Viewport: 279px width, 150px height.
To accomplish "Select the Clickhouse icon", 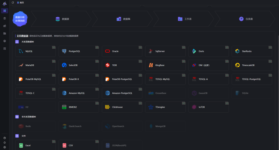I will (x=107, y=107).
